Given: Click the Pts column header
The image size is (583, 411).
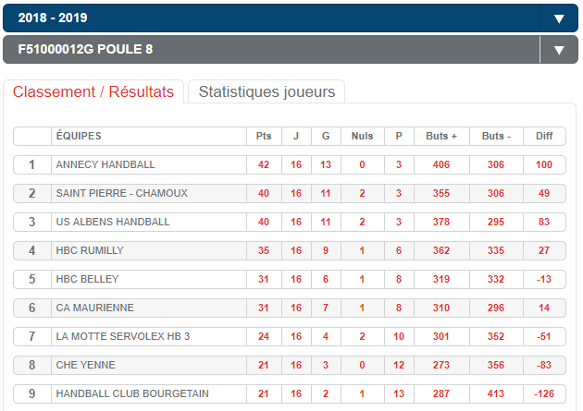Looking at the screenshot, I should click(264, 136).
